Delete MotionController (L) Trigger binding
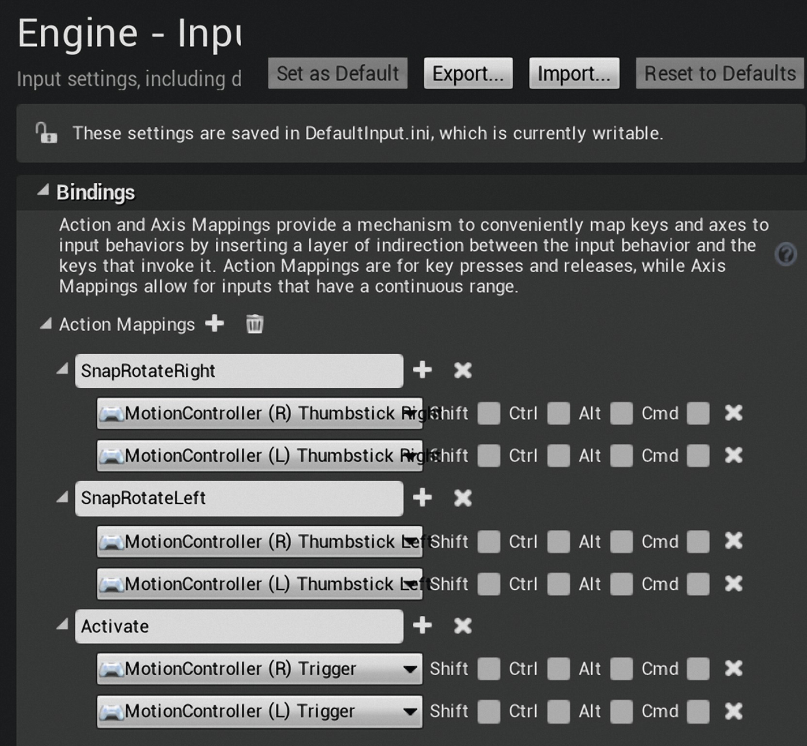The height and width of the screenshot is (746, 807). coord(733,711)
